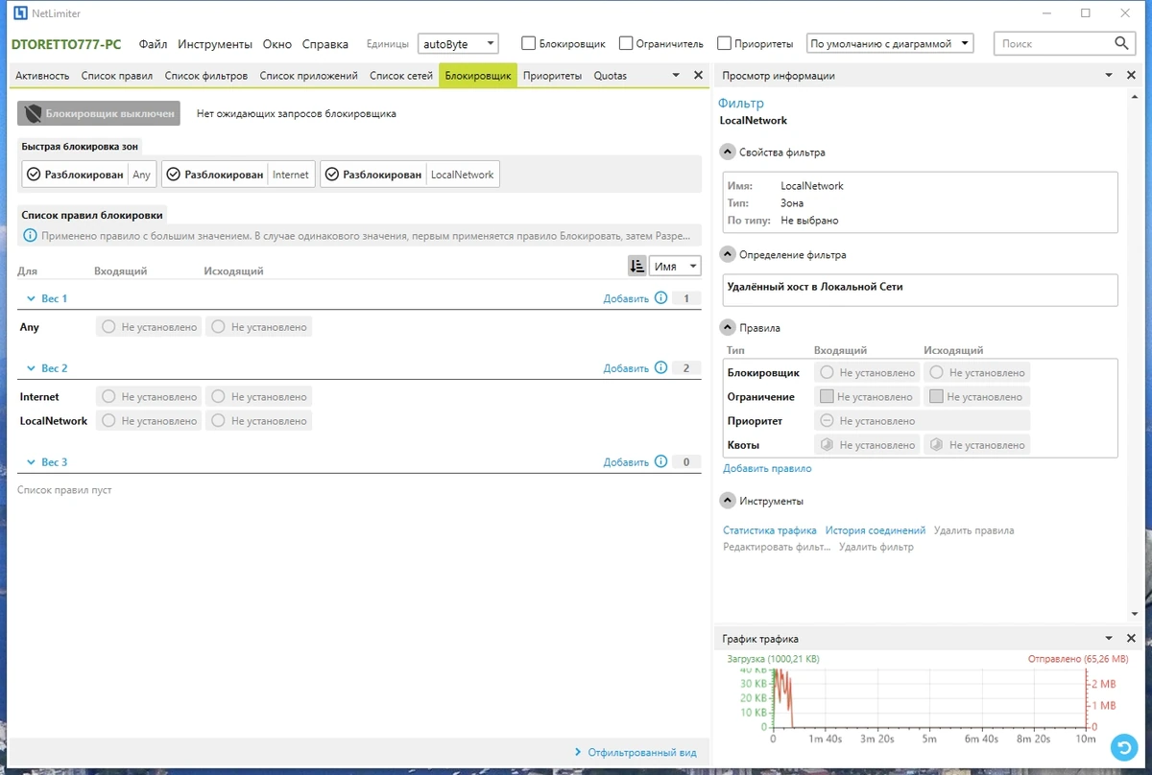Enable the Блокировщик checkbox in toolbar
This screenshot has width=1152, height=775.
[x=528, y=43]
